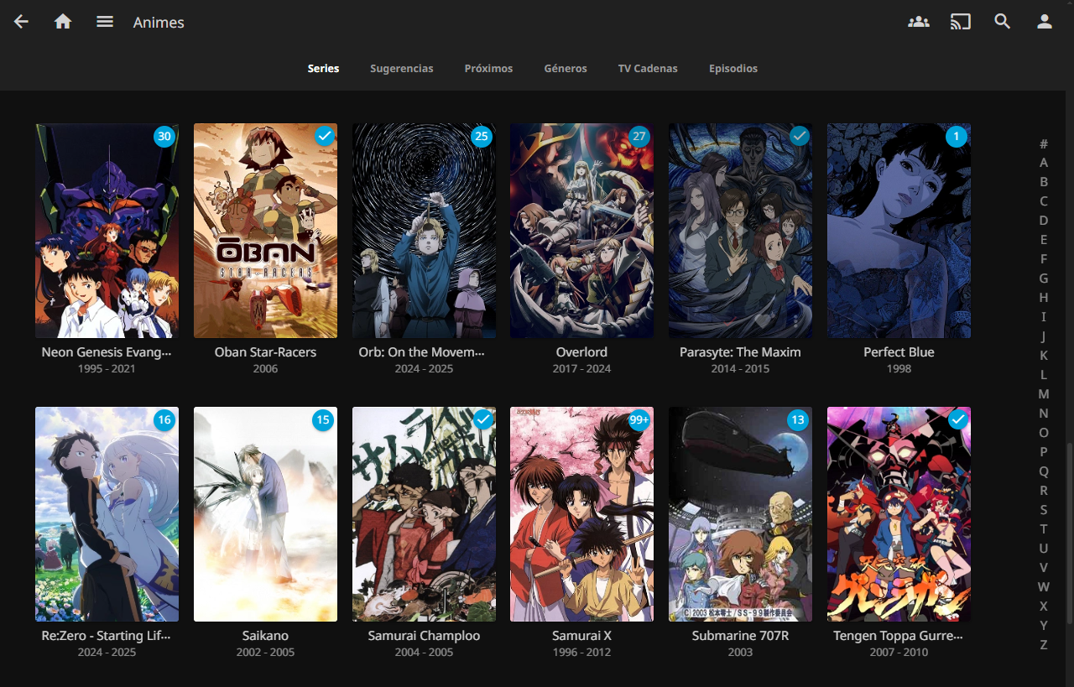
Task: Click the Samurai X title link
Action: (581, 636)
